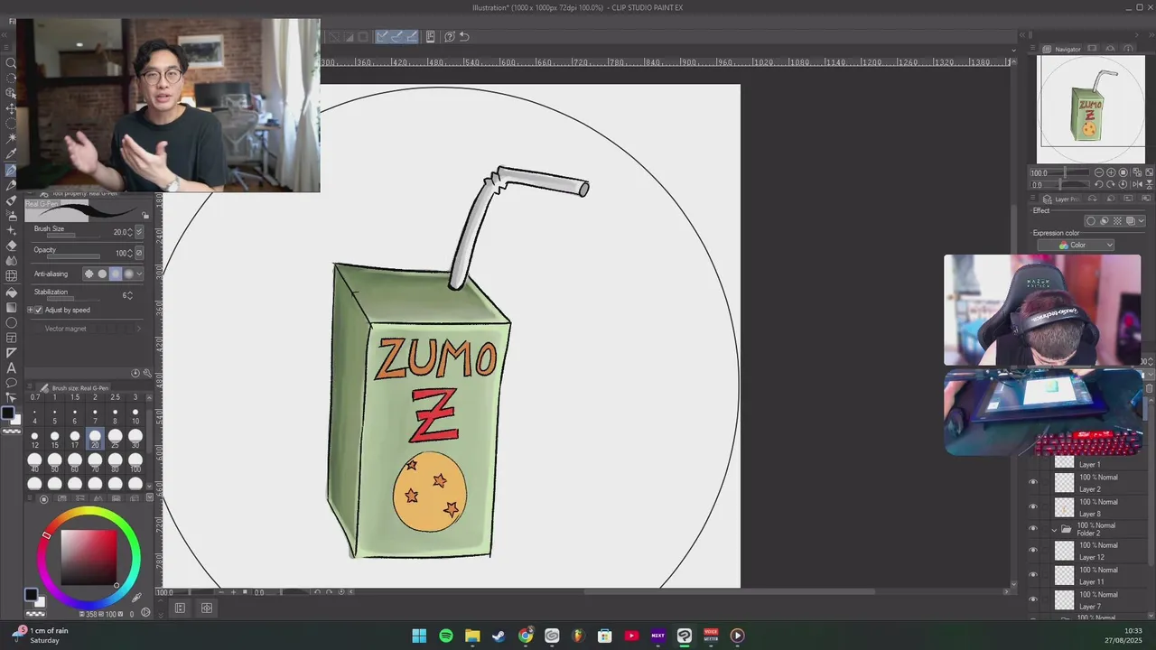
Task: Open the anti-aliasing dropdown arrow
Action: click(x=138, y=274)
